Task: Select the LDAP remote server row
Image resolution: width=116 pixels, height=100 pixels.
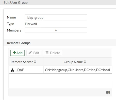Action: click(60, 70)
